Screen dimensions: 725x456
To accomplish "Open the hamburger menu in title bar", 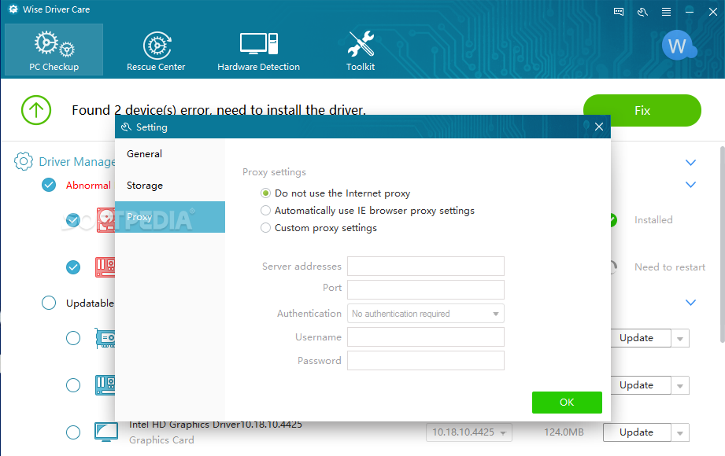I will point(666,12).
